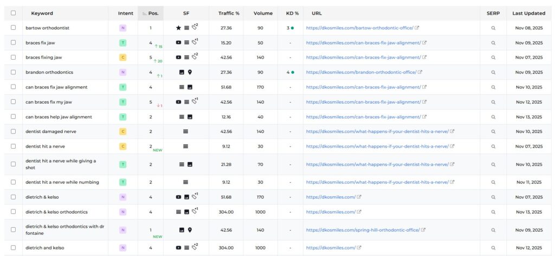The image size is (555, 256).
Task: Click external link icon for dentist damaged nerve URL
Action: [452, 131]
